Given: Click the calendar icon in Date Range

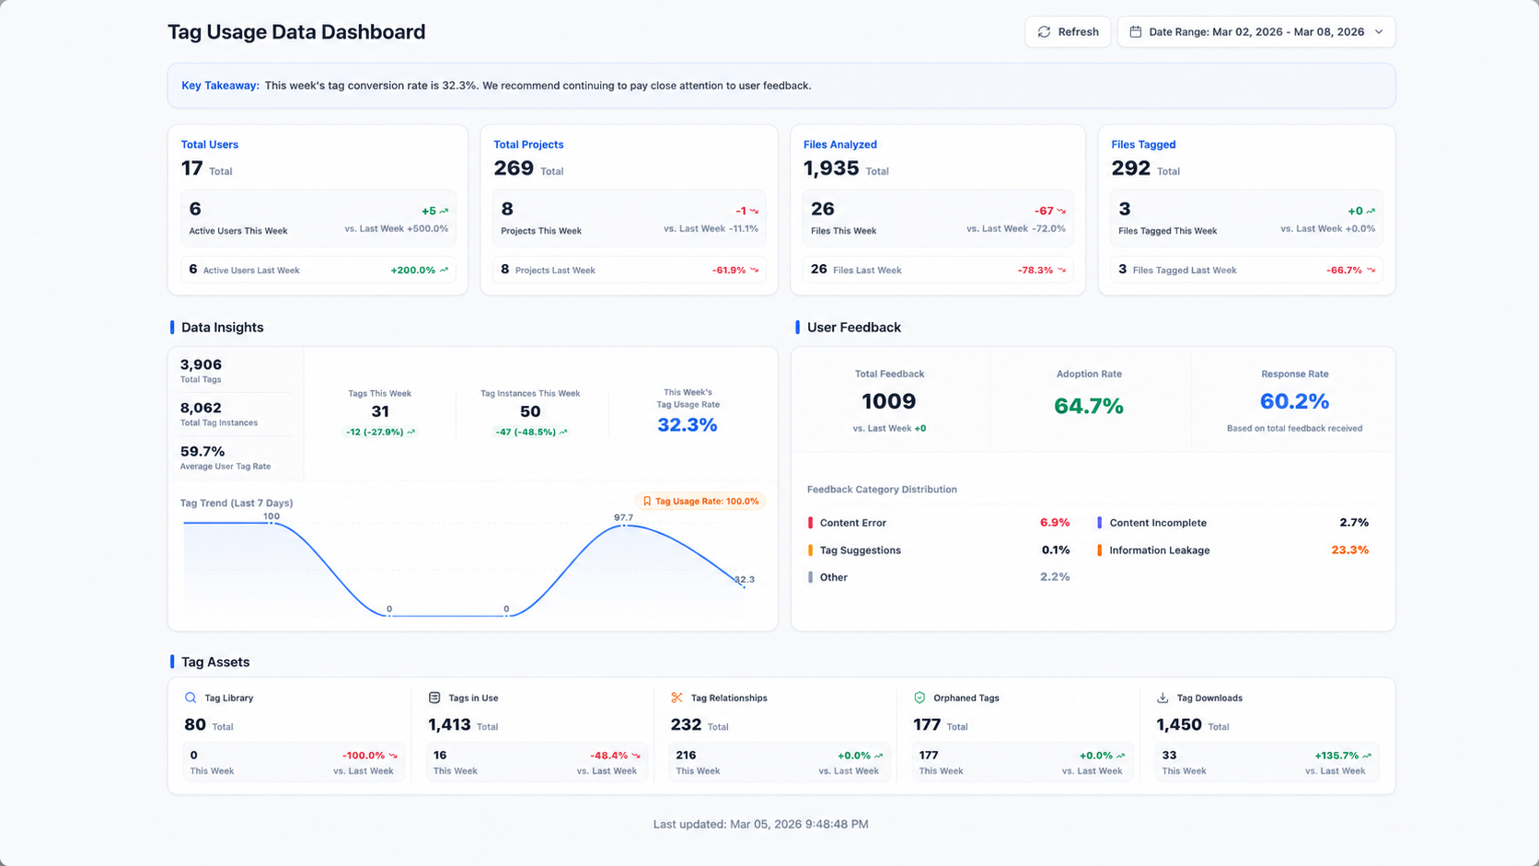Looking at the screenshot, I should point(1136,32).
